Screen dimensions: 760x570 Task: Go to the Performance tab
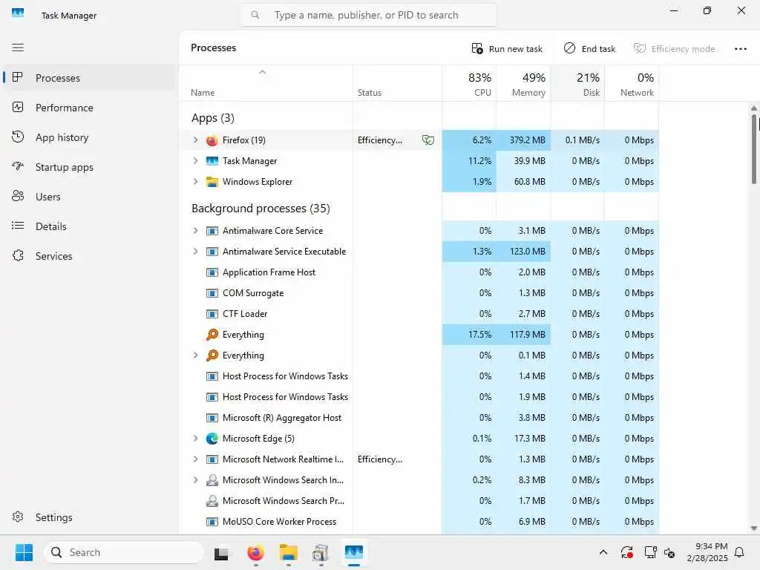pos(89,108)
